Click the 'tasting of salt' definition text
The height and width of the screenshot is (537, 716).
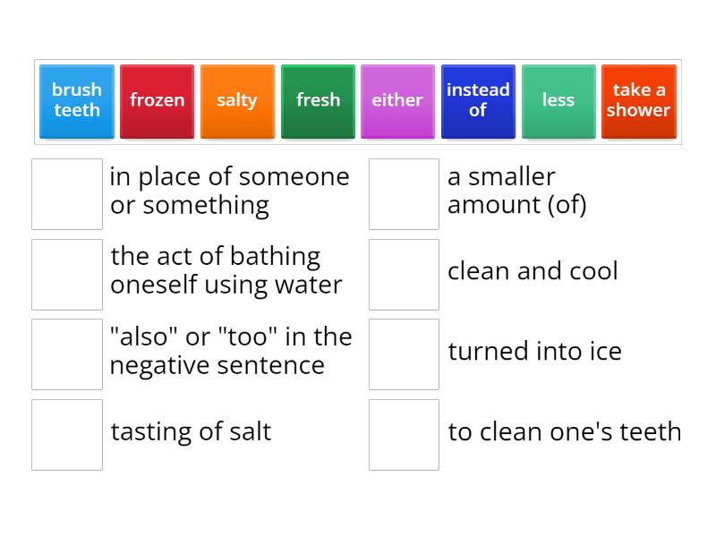click(x=191, y=431)
